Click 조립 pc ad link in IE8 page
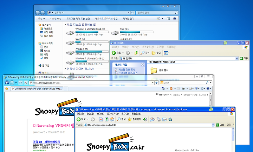This screenshot has height=152, width=253. point(46,142)
